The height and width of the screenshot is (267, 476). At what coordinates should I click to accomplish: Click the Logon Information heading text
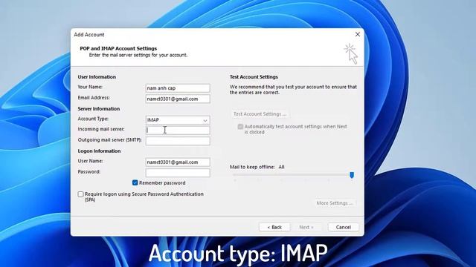tap(99, 151)
